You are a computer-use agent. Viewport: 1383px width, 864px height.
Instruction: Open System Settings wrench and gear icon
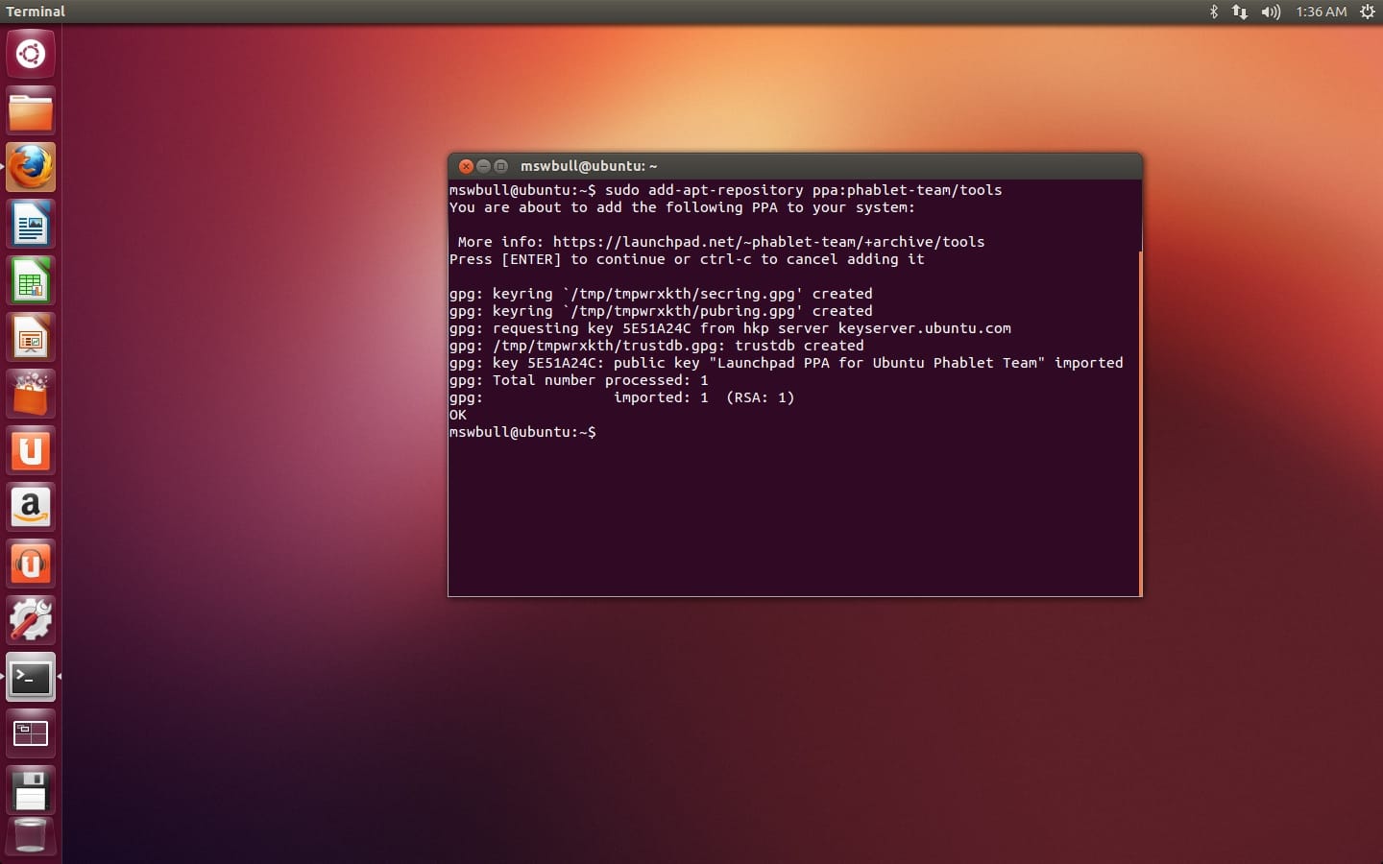tap(31, 621)
